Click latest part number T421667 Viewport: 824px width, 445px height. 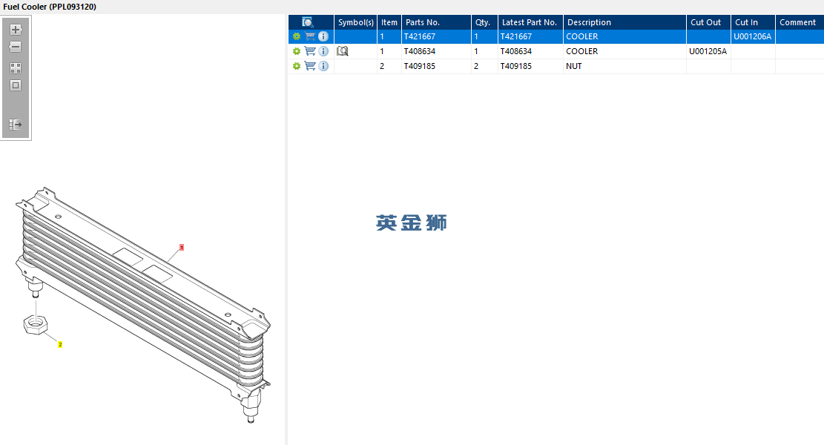pyautogui.click(x=530, y=36)
